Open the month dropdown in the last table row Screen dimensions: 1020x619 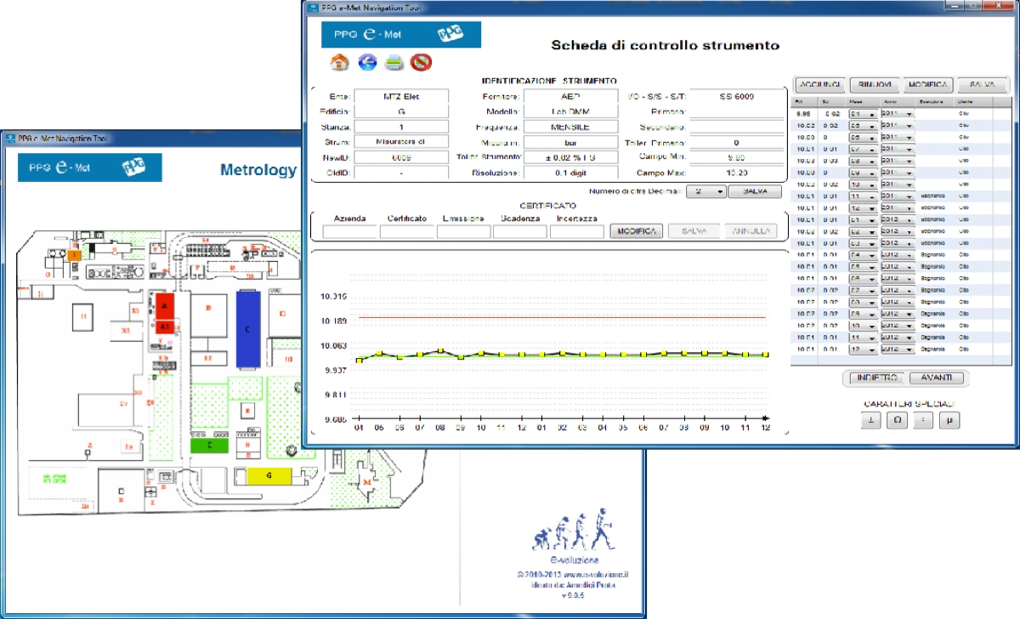point(863,349)
